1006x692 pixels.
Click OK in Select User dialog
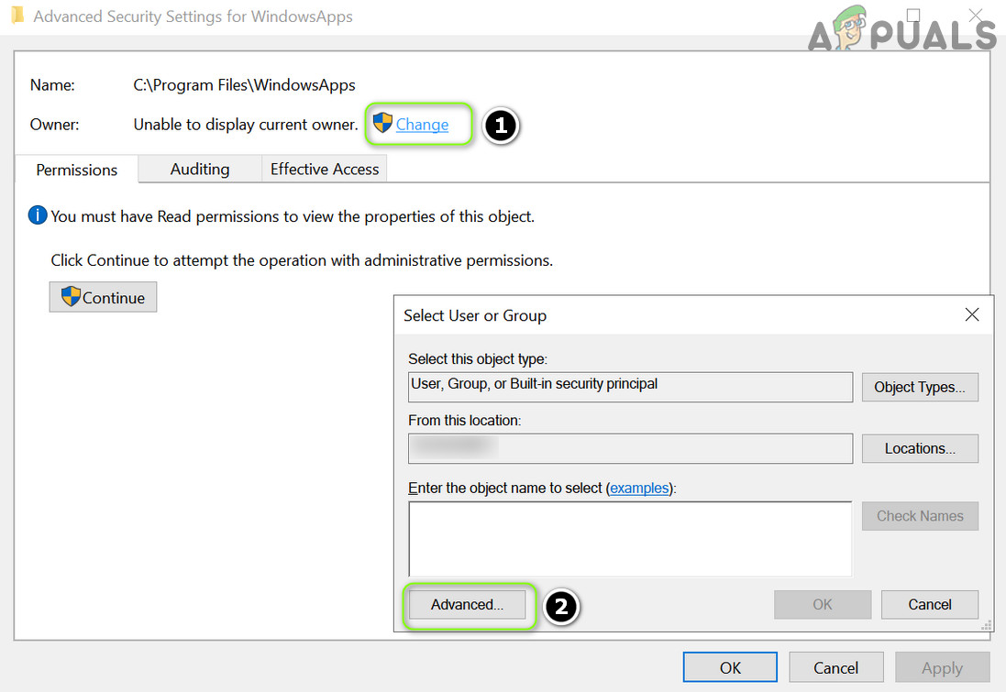tap(823, 605)
